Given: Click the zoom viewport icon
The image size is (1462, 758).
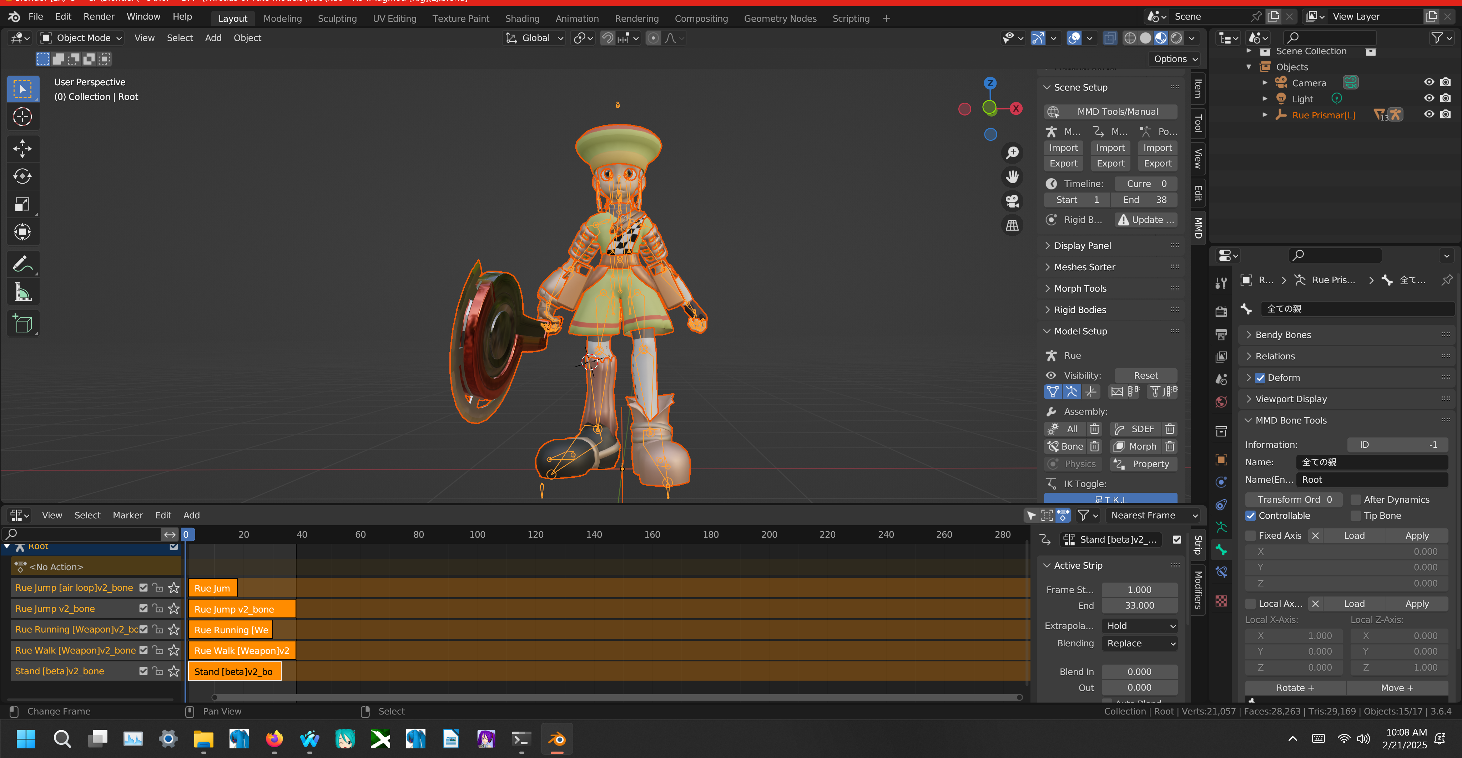Looking at the screenshot, I should click(1012, 153).
